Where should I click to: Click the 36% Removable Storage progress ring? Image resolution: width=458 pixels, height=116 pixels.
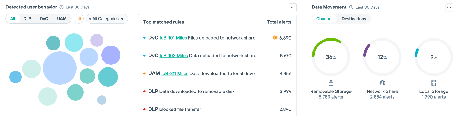click(331, 57)
